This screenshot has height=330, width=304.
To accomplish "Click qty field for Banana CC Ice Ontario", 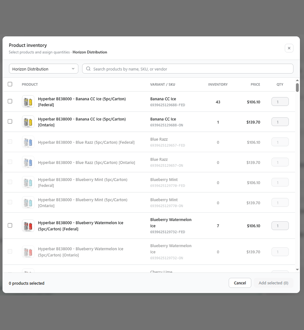I will (x=280, y=122).
